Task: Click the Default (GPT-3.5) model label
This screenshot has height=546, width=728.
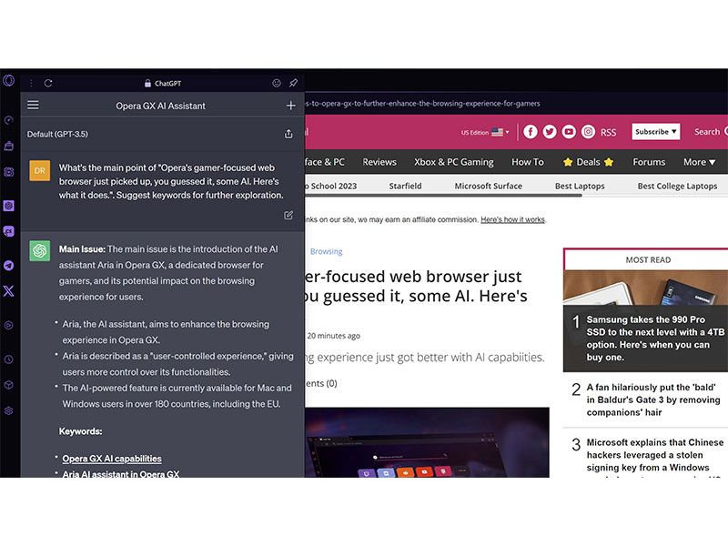Action: click(57, 134)
